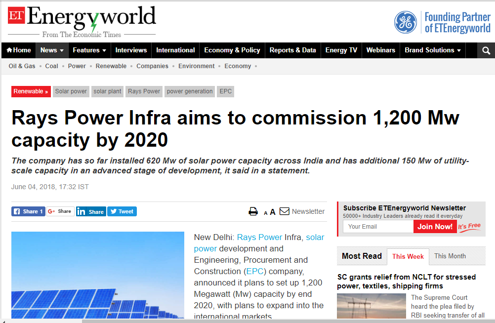Image resolution: width=495 pixels, height=323 pixels.
Task: Share article on LinkedIn
Action: tap(91, 211)
